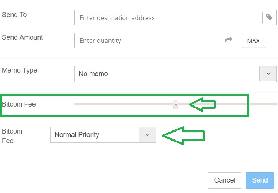The width and height of the screenshot is (278, 193).
Task: Focus the Enter quantity field
Action: pos(148,41)
